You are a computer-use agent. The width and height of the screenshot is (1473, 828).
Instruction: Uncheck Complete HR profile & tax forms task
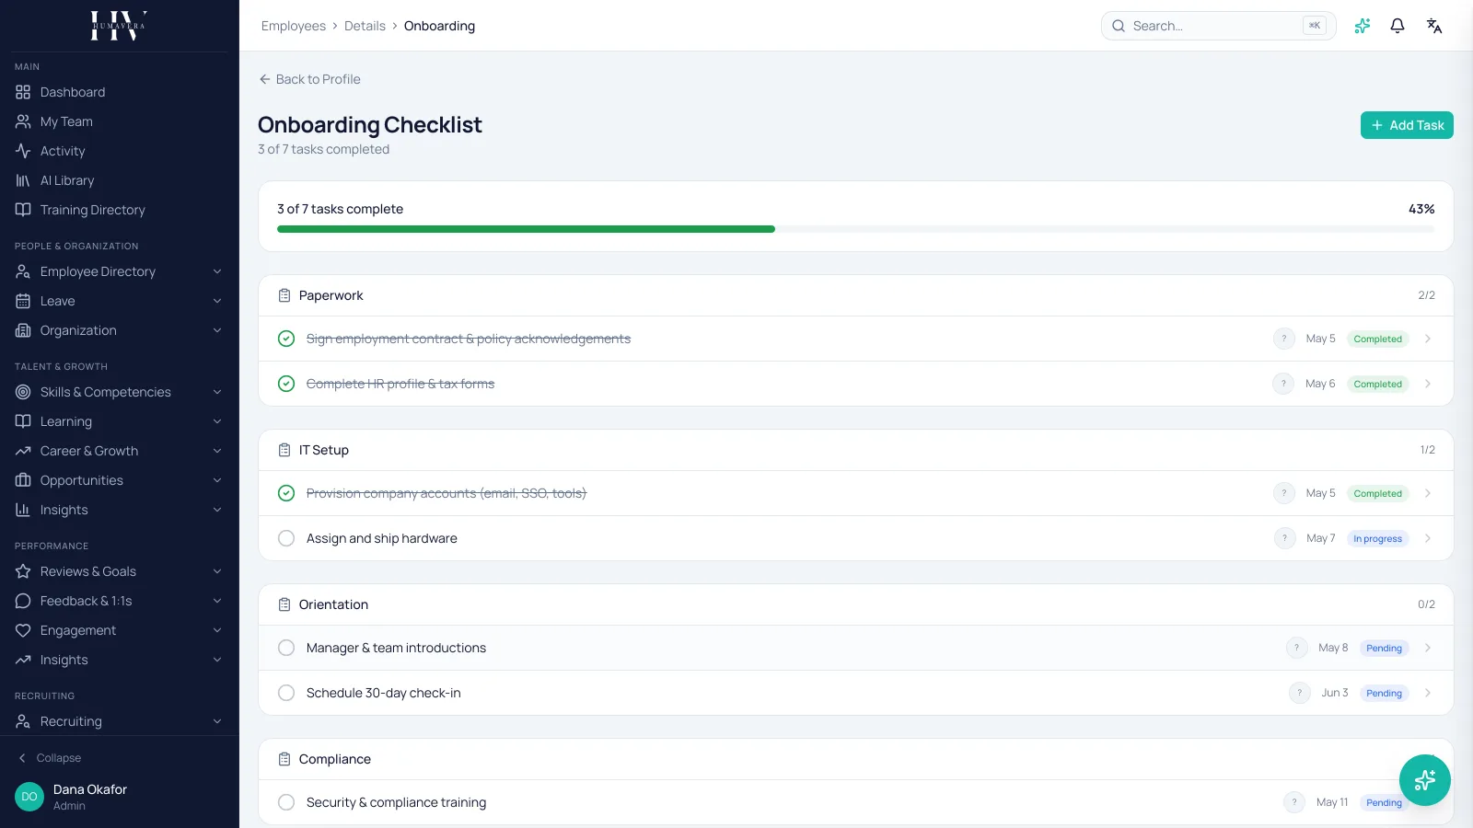pos(286,384)
